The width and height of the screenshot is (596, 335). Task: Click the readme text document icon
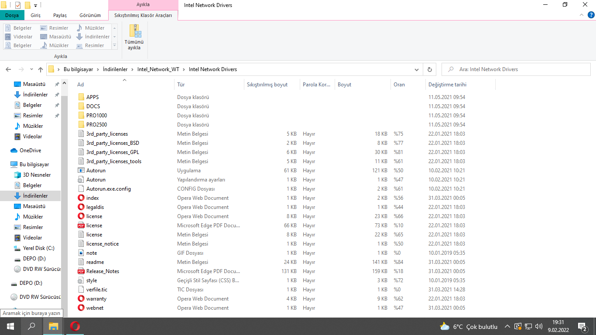pyautogui.click(x=81, y=262)
